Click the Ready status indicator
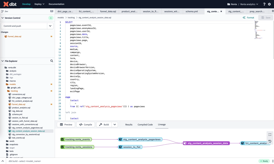Viewport: 274px width, 164px height. (264, 161)
